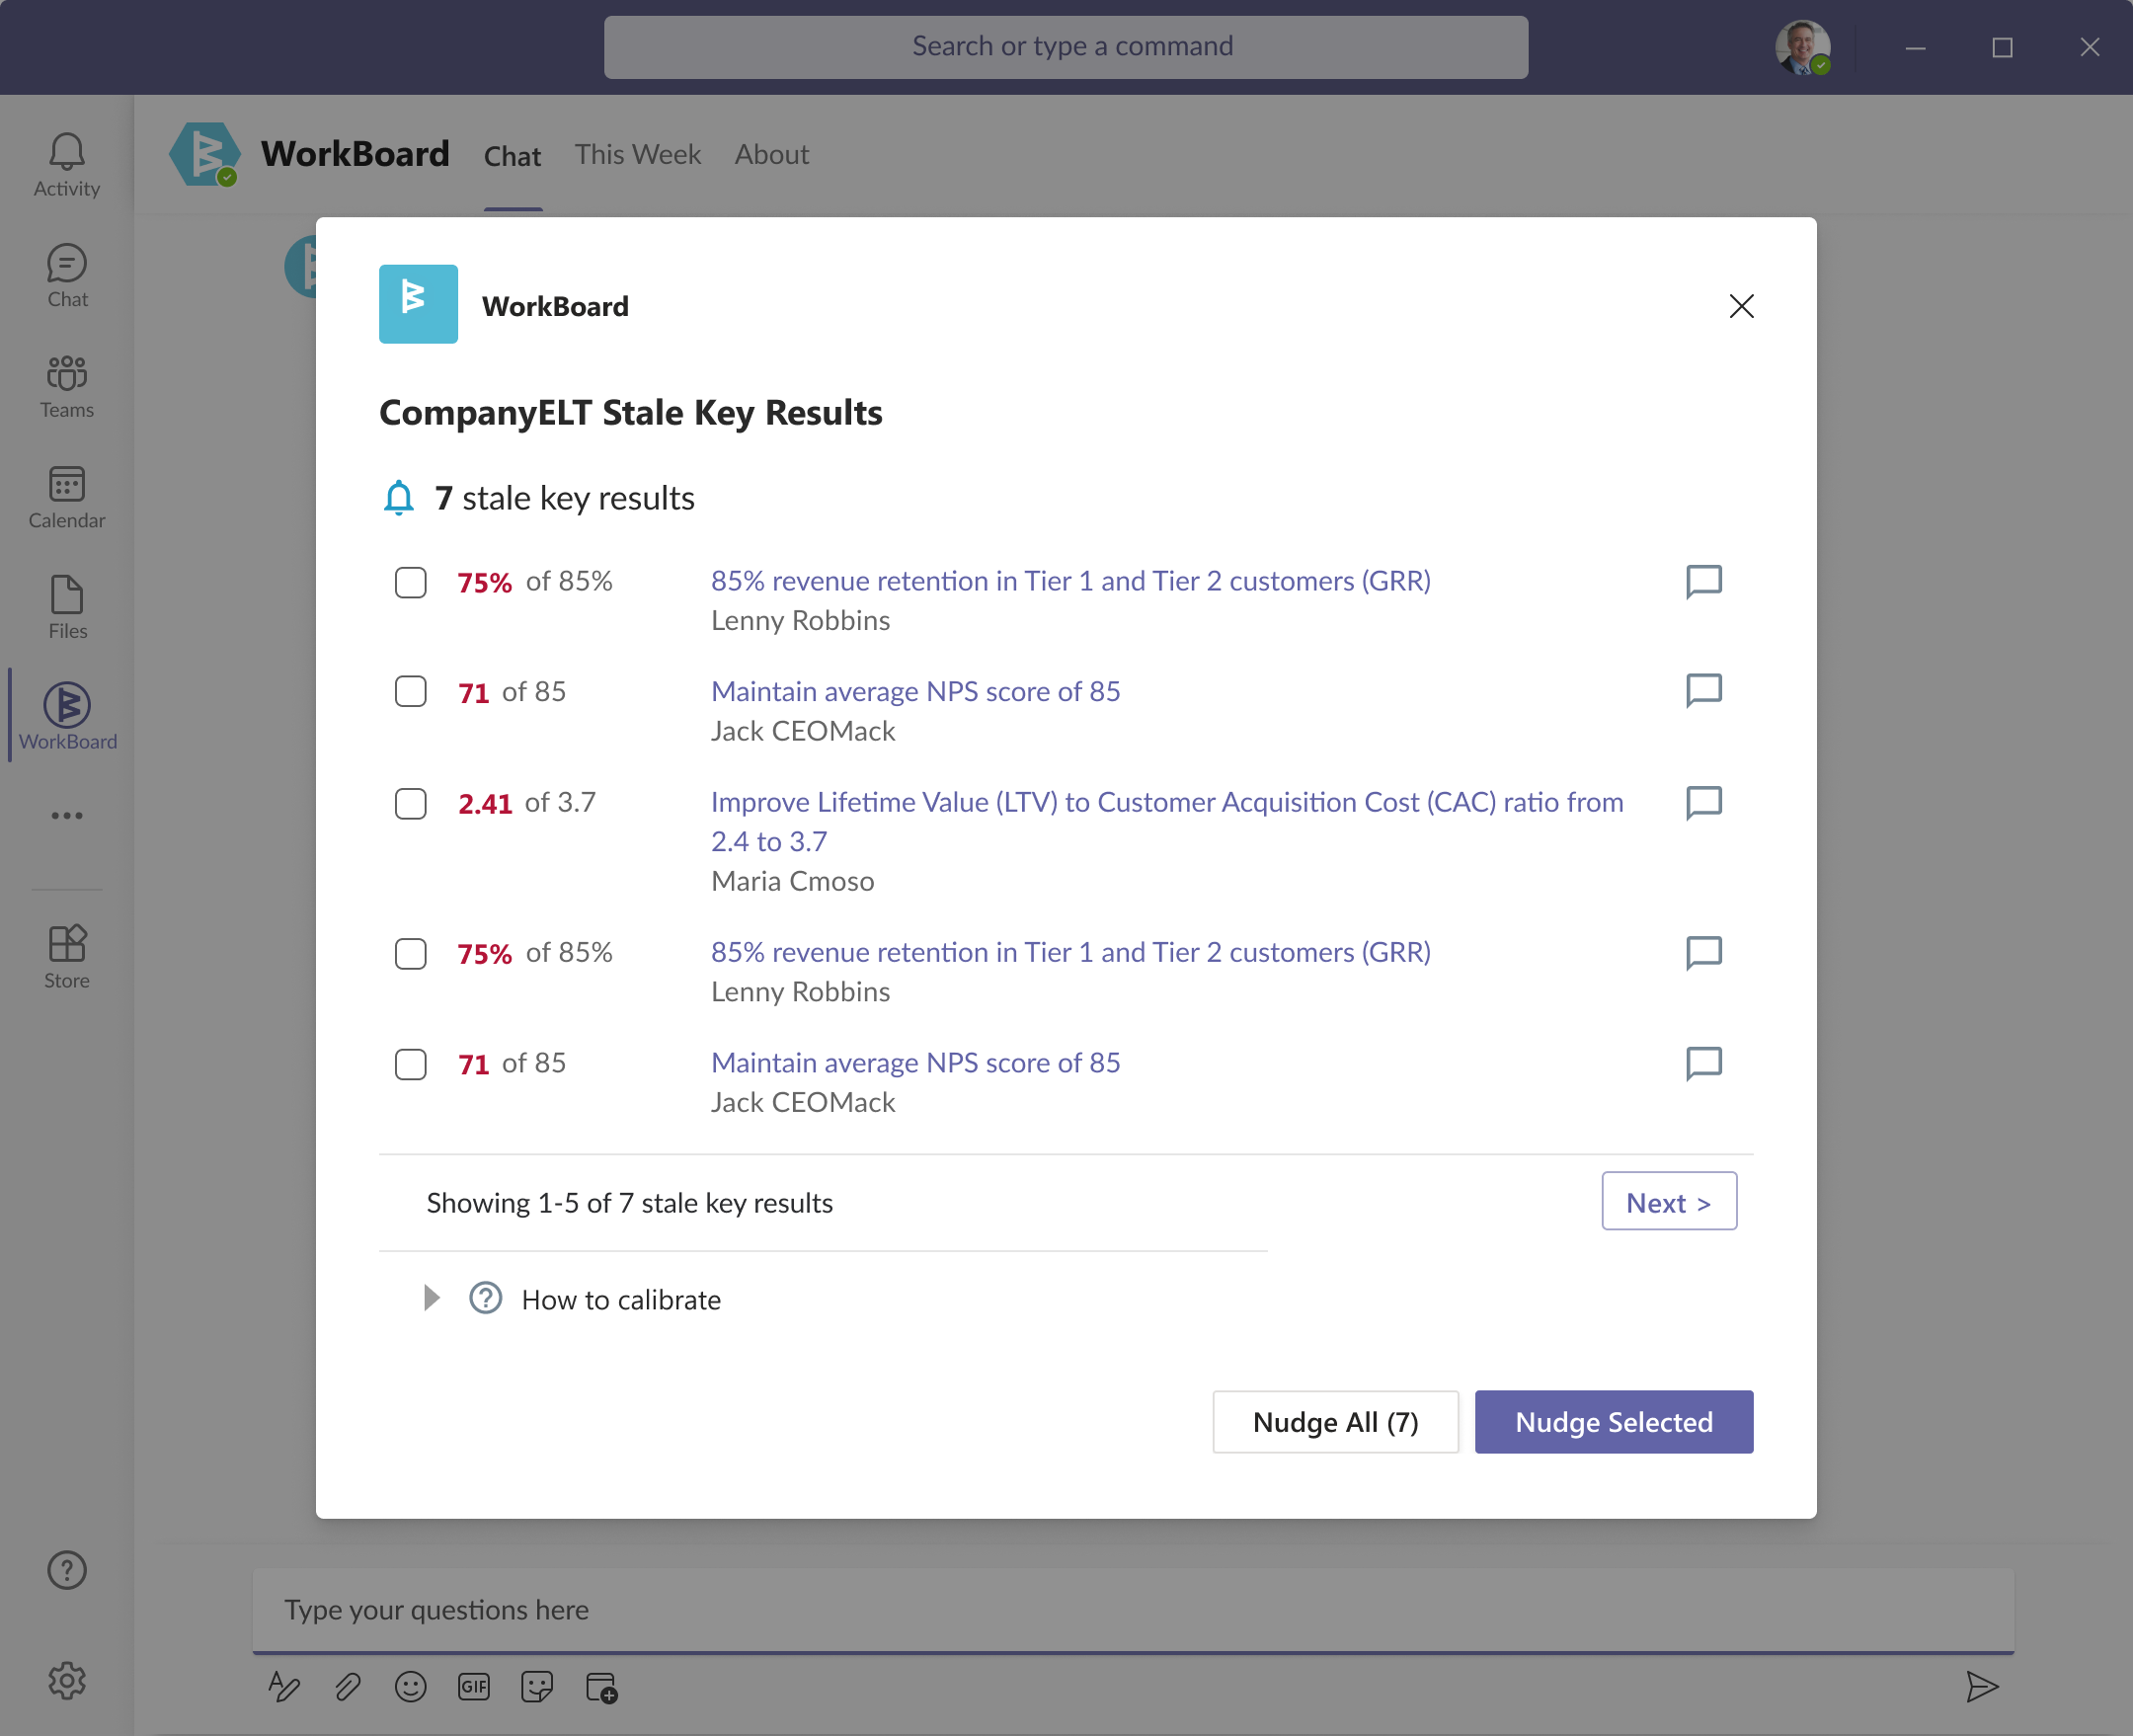Open Activity in the left sidebar

click(67, 166)
